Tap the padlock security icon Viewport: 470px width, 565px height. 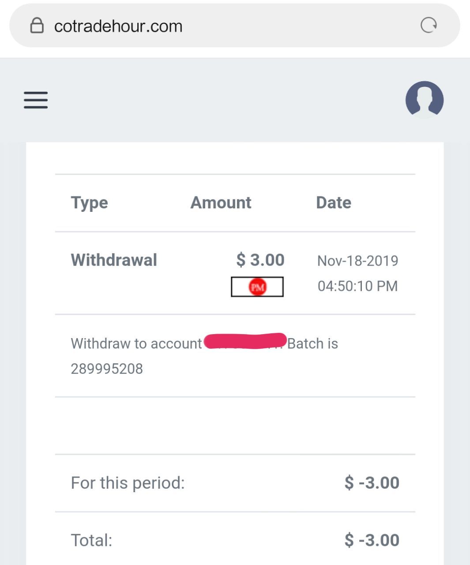coord(37,26)
